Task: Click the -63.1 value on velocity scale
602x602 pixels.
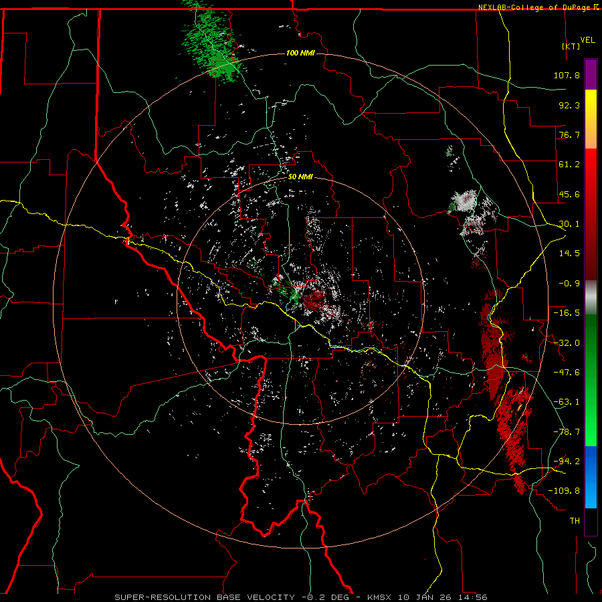Action: 567,402
